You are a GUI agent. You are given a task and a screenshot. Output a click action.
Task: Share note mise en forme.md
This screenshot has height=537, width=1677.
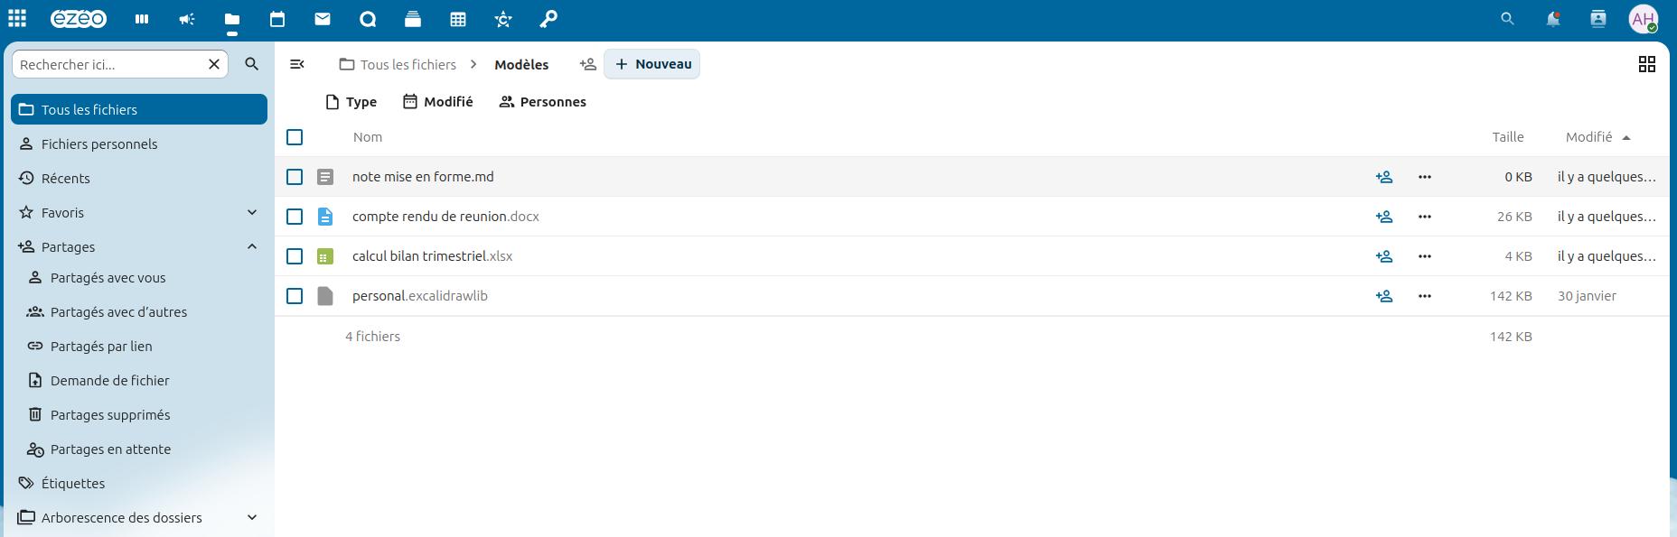point(1384,177)
